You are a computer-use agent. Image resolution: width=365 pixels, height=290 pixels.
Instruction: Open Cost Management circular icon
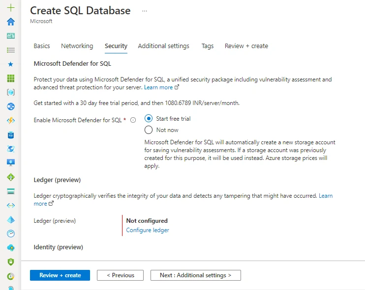[11, 276]
